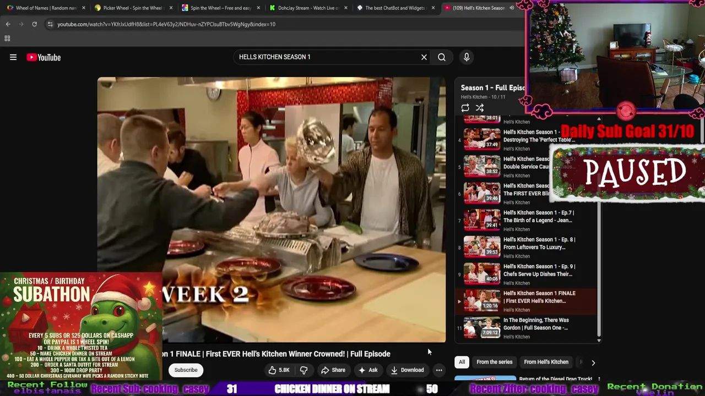This screenshot has height=396, width=705.
Task: Open options for Diesel Drag Truck video
Action: pyautogui.click(x=599, y=380)
